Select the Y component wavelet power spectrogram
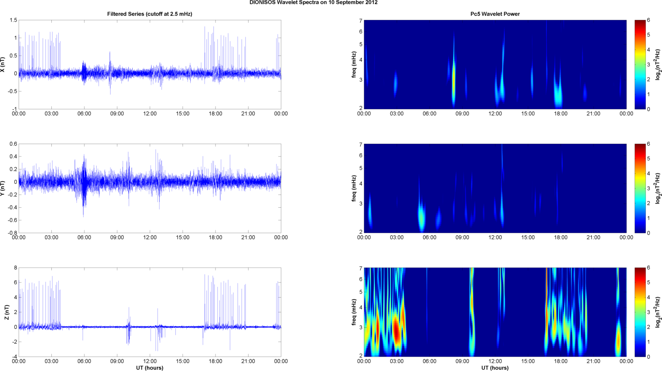Screen dimensions: 662x371 [x=495, y=188]
